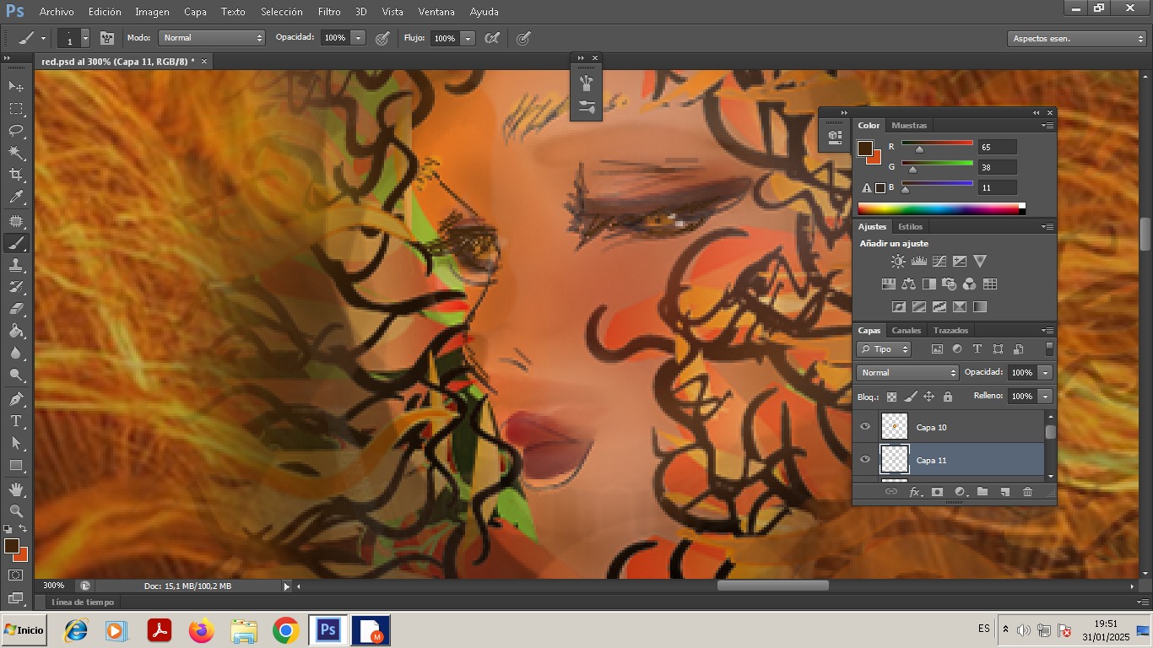Toggle lock image pixels
Screen dimensions: 1153x648
(910, 397)
